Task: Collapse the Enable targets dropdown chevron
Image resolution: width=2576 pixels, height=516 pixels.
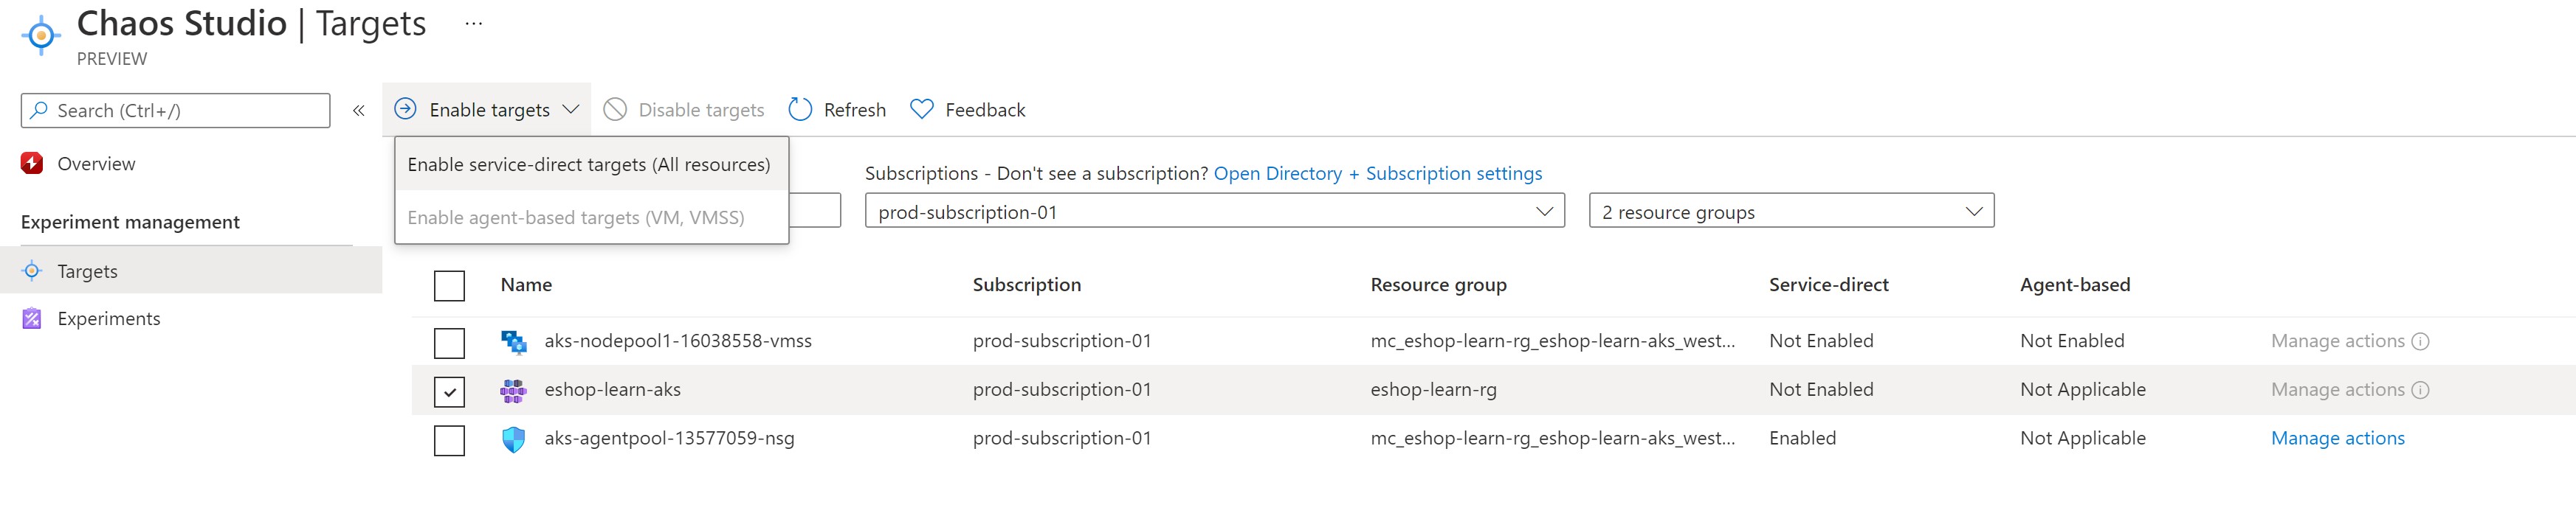Action: click(571, 109)
